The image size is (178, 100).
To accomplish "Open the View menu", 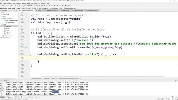I will click(5, 3).
